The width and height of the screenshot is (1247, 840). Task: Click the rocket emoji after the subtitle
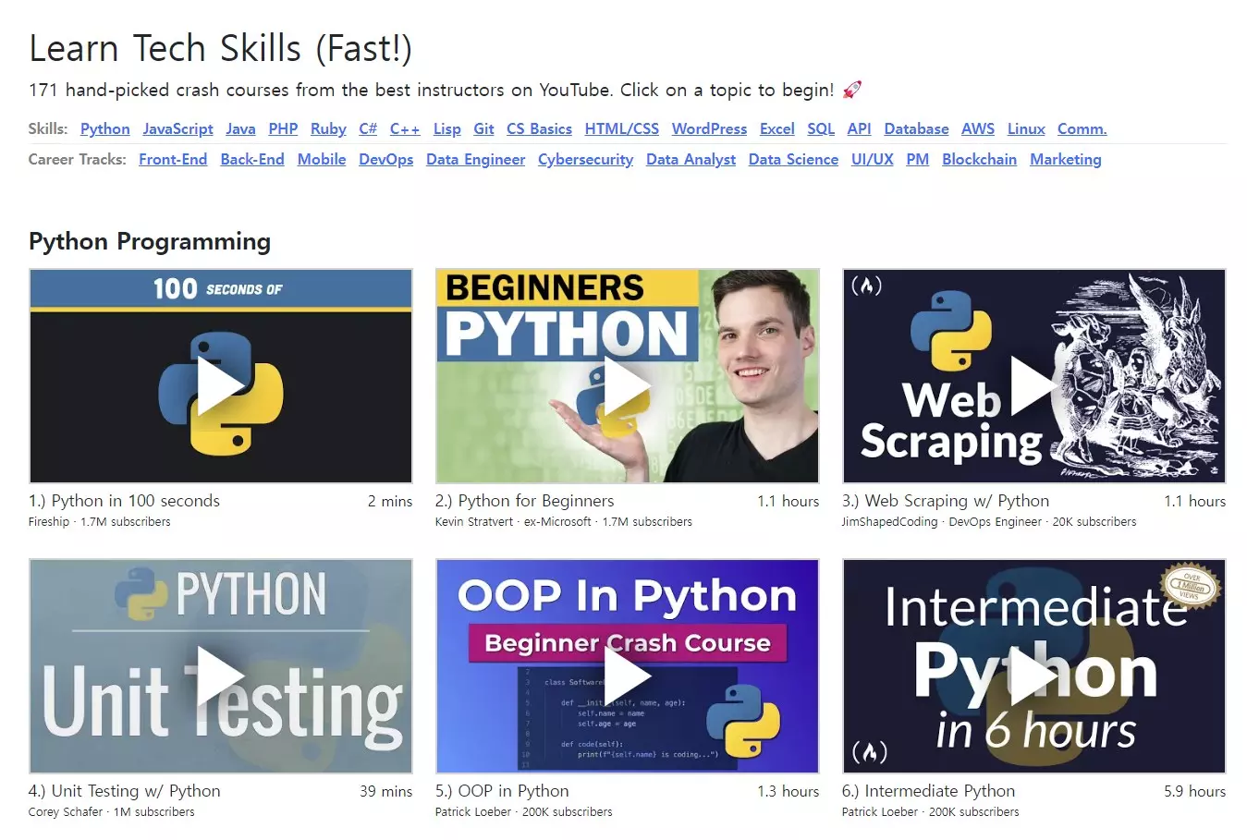coord(851,90)
